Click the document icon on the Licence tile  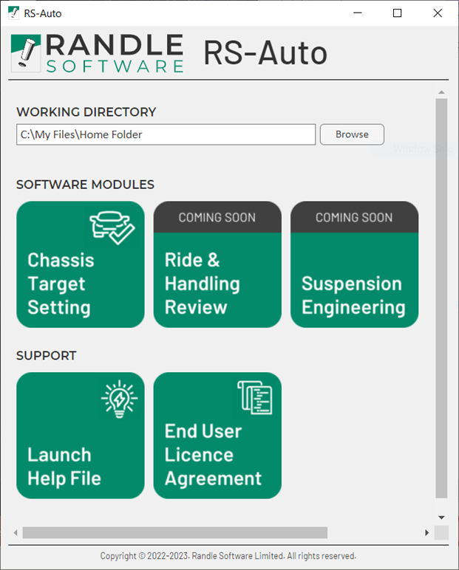[254, 399]
